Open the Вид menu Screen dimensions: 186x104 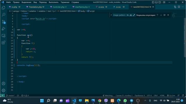[35, 2]
